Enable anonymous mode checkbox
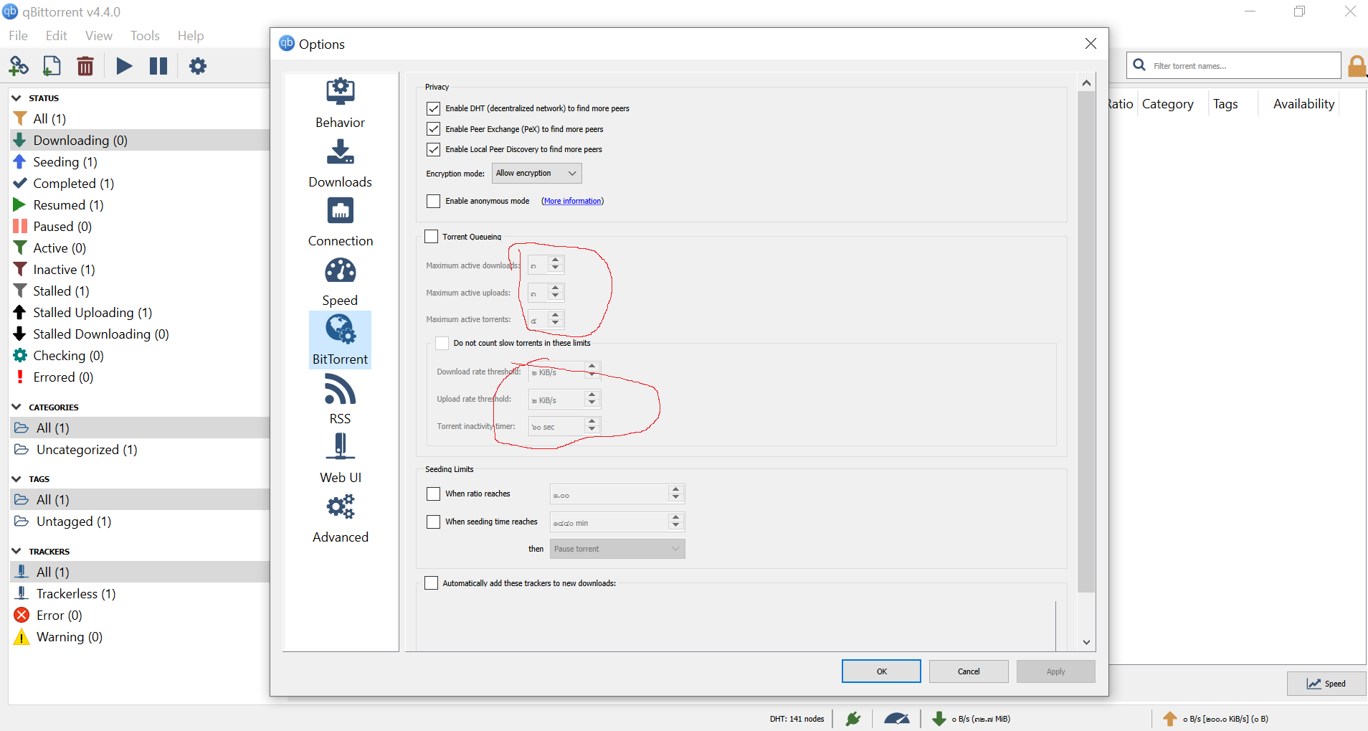 click(x=433, y=201)
